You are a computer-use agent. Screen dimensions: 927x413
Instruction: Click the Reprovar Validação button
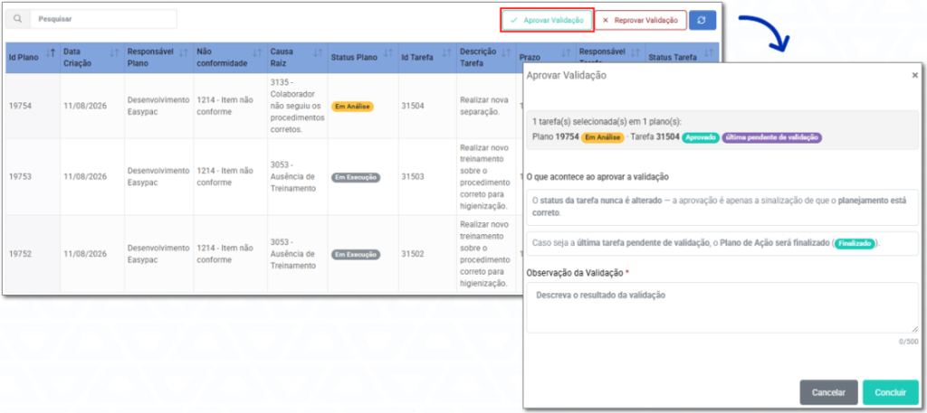pos(640,20)
